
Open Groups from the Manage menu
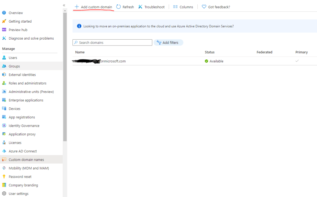point(14,66)
